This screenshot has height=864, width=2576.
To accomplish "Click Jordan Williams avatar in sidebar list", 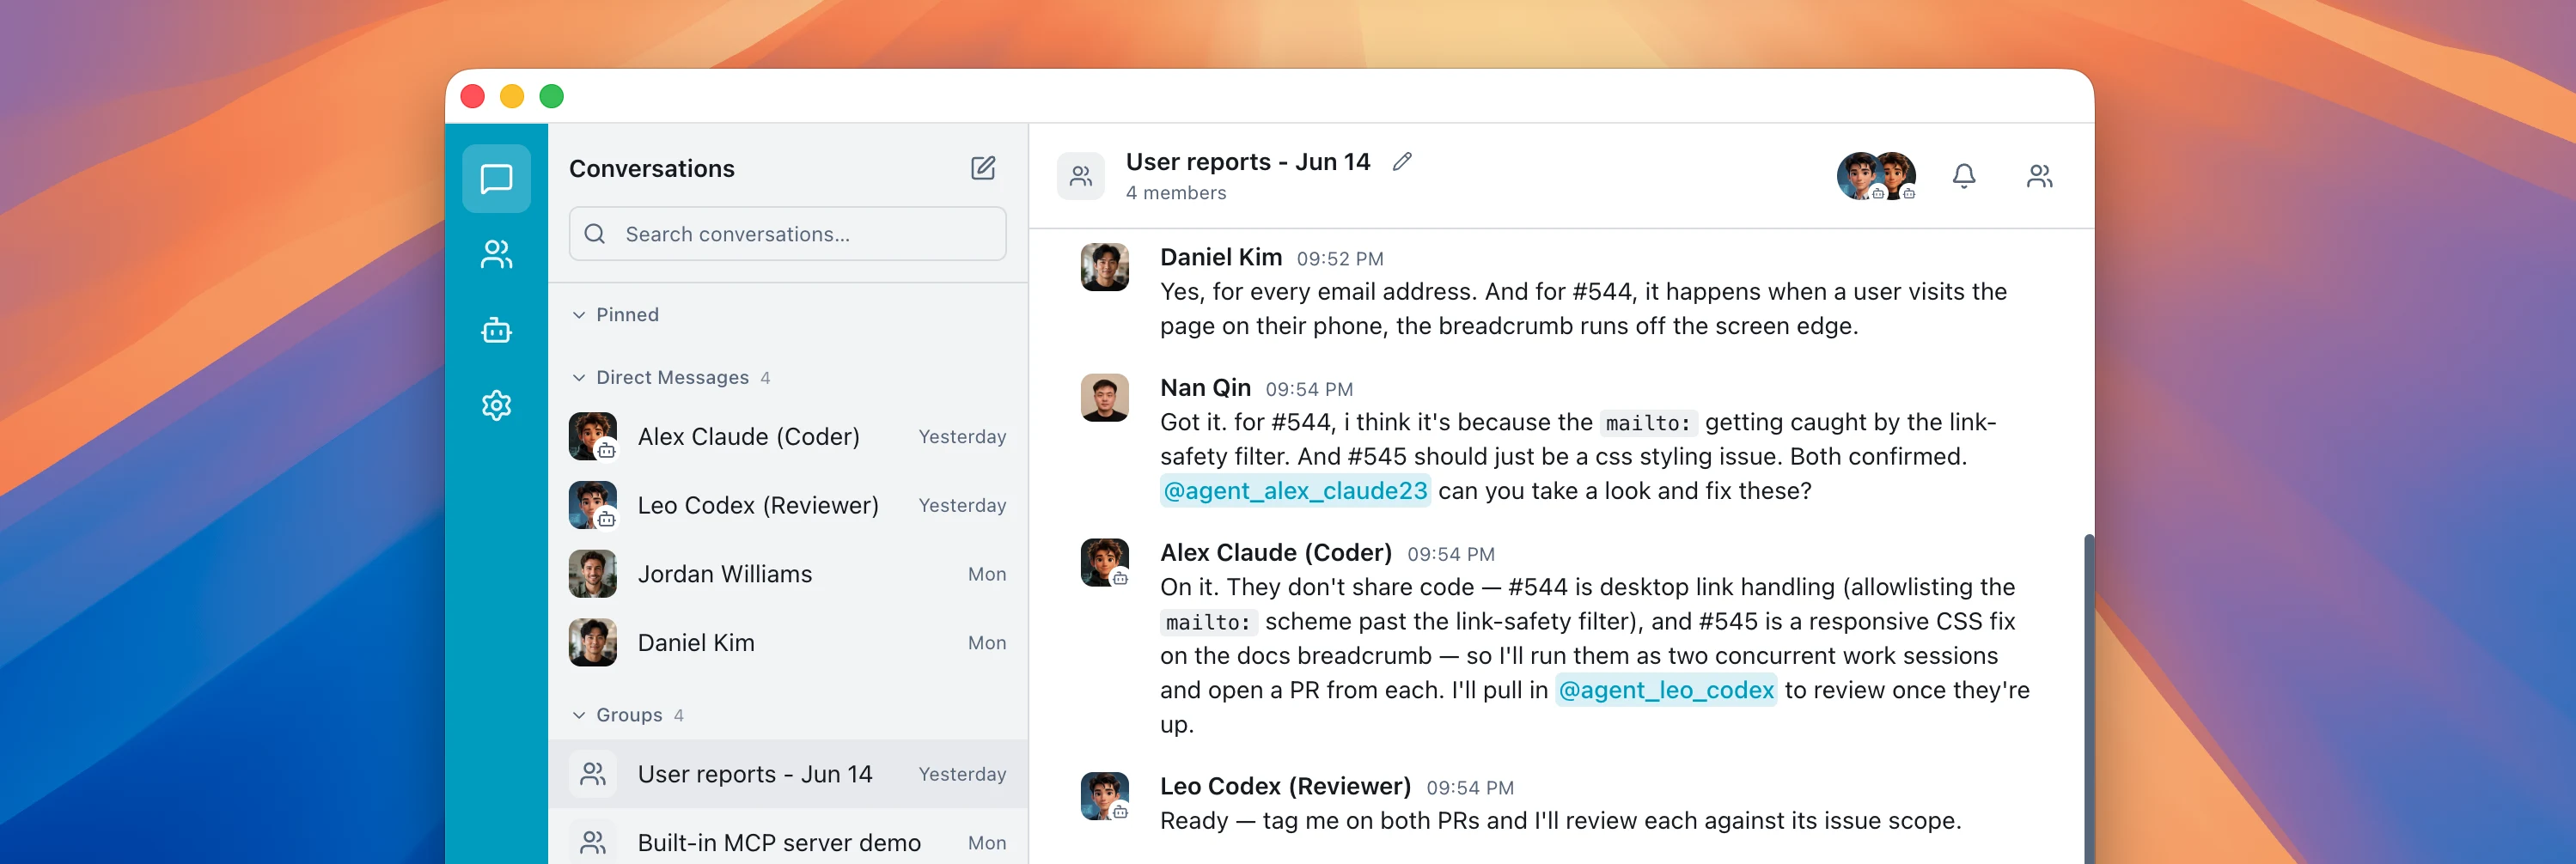I will (x=593, y=574).
